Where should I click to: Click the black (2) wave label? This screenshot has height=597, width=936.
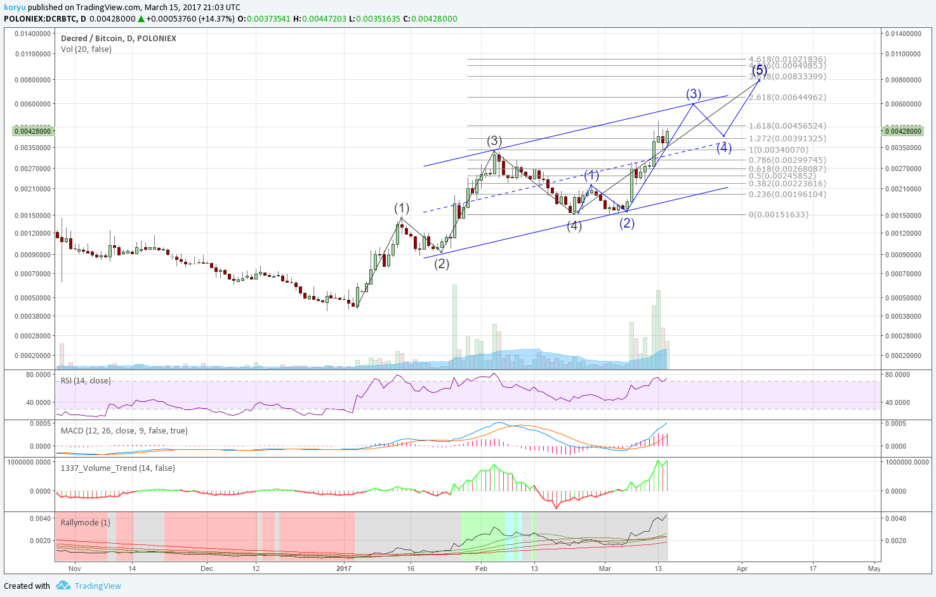[442, 264]
